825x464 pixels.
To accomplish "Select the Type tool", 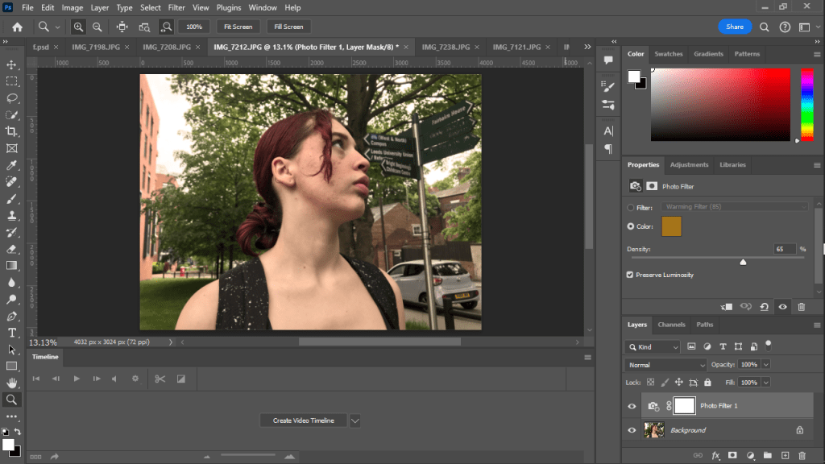I will (x=12, y=333).
